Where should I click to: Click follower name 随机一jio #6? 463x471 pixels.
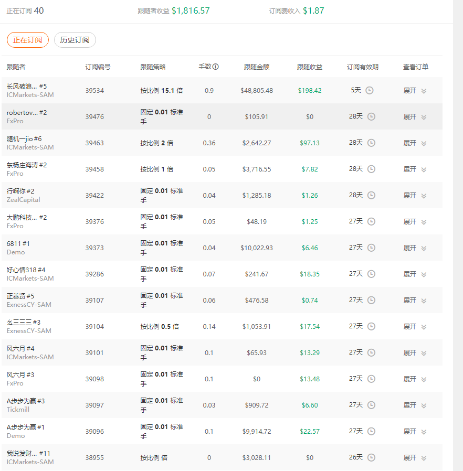tap(24, 139)
